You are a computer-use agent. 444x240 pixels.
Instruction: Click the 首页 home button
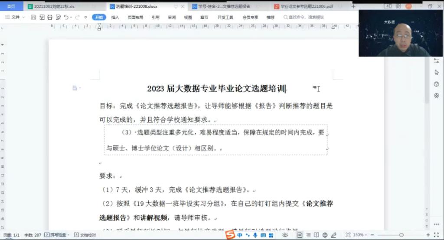click(x=11, y=6)
